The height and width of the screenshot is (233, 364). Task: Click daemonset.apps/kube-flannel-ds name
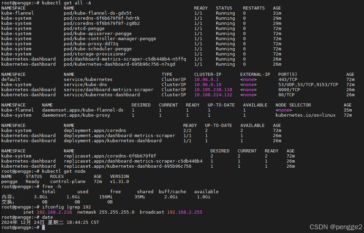pos(83,110)
